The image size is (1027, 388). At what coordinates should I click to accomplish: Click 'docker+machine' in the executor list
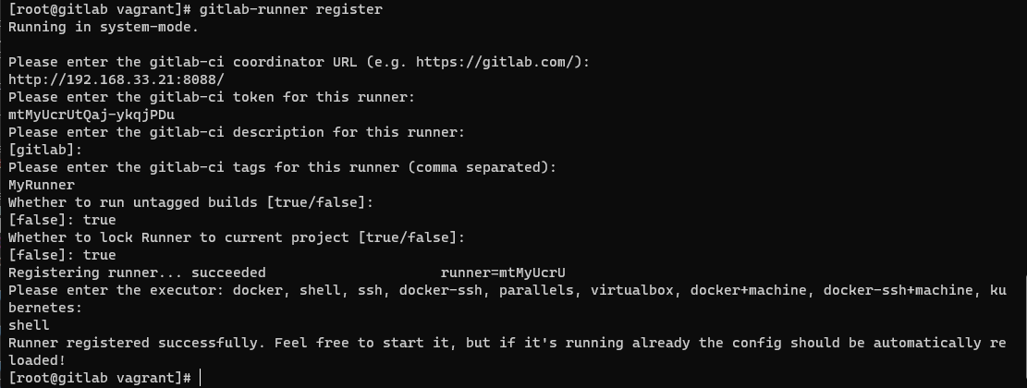[x=748, y=290]
